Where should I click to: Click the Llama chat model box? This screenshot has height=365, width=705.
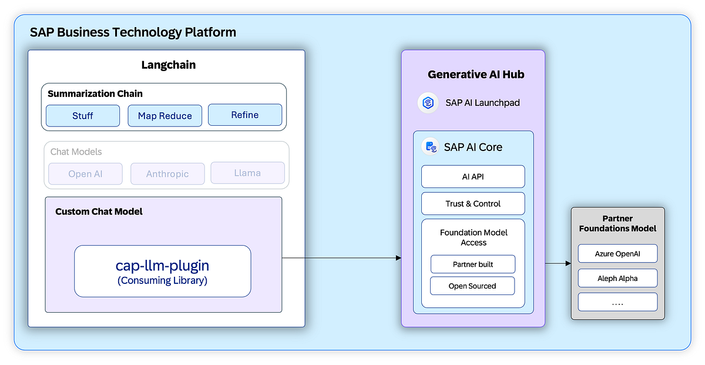tap(247, 173)
